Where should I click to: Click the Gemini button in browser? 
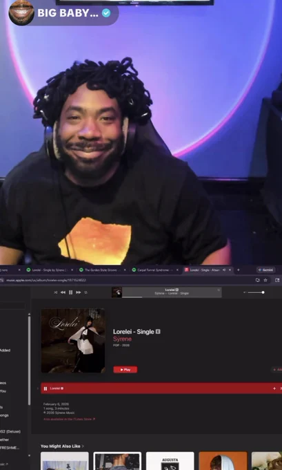[x=265, y=270]
